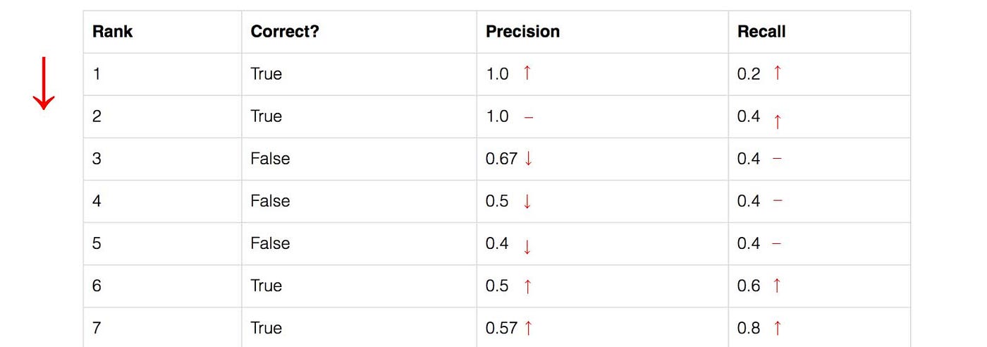The height and width of the screenshot is (347, 987).
Task: Select the Rank column header
Action: coord(113,32)
